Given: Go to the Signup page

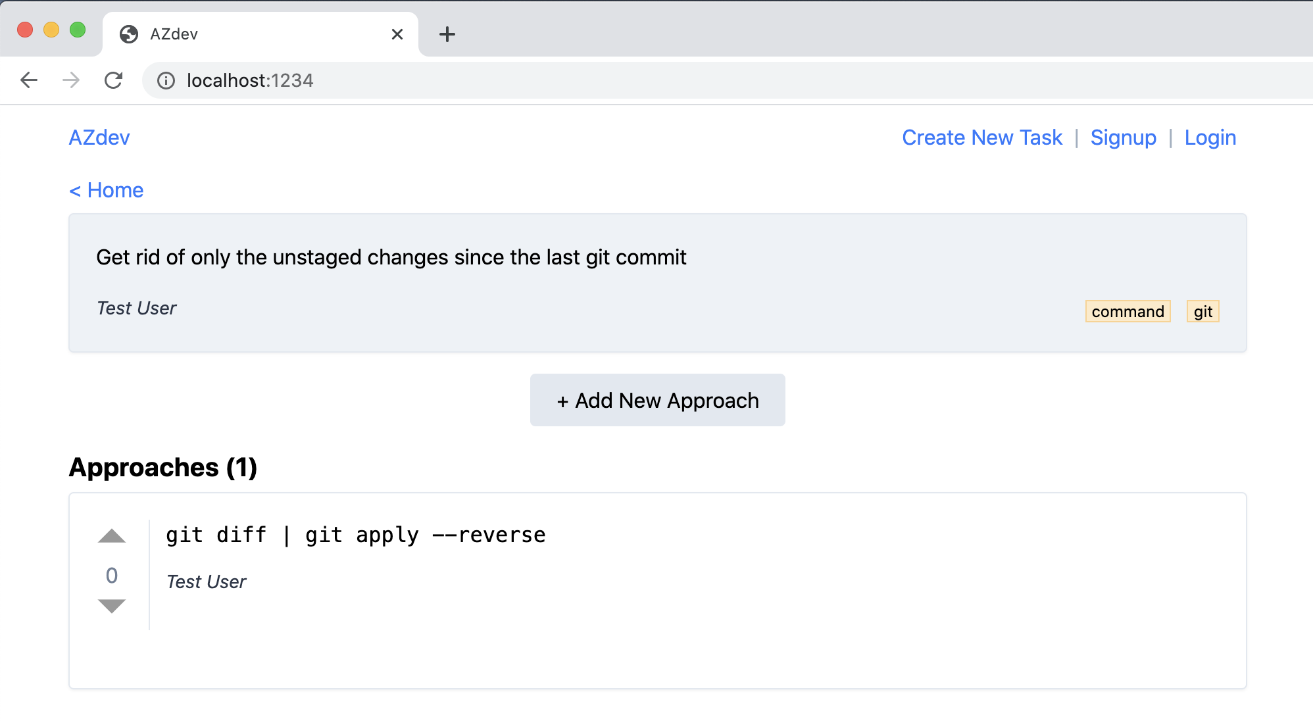Looking at the screenshot, I should click(x=1124, y=137).
